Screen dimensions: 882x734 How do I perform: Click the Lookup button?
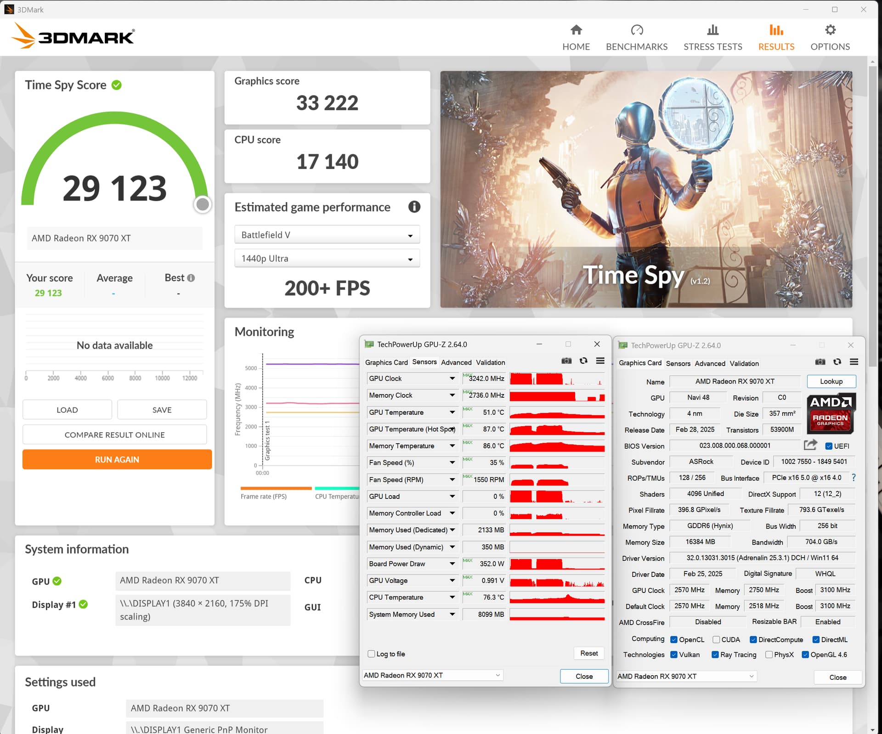pyautogui.click(x=831, y=381)
